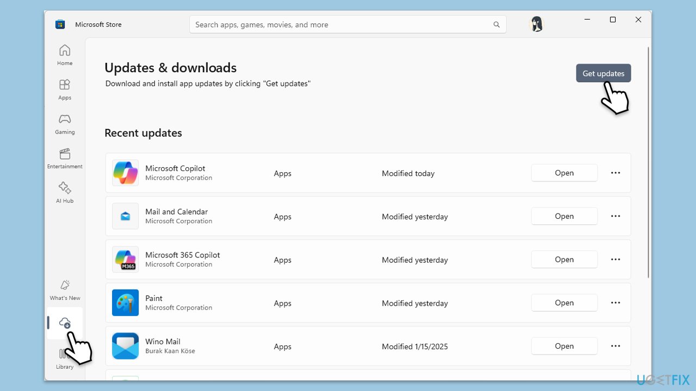Select the Downloads cloud icon in the sidebar

tap(65, 323)
